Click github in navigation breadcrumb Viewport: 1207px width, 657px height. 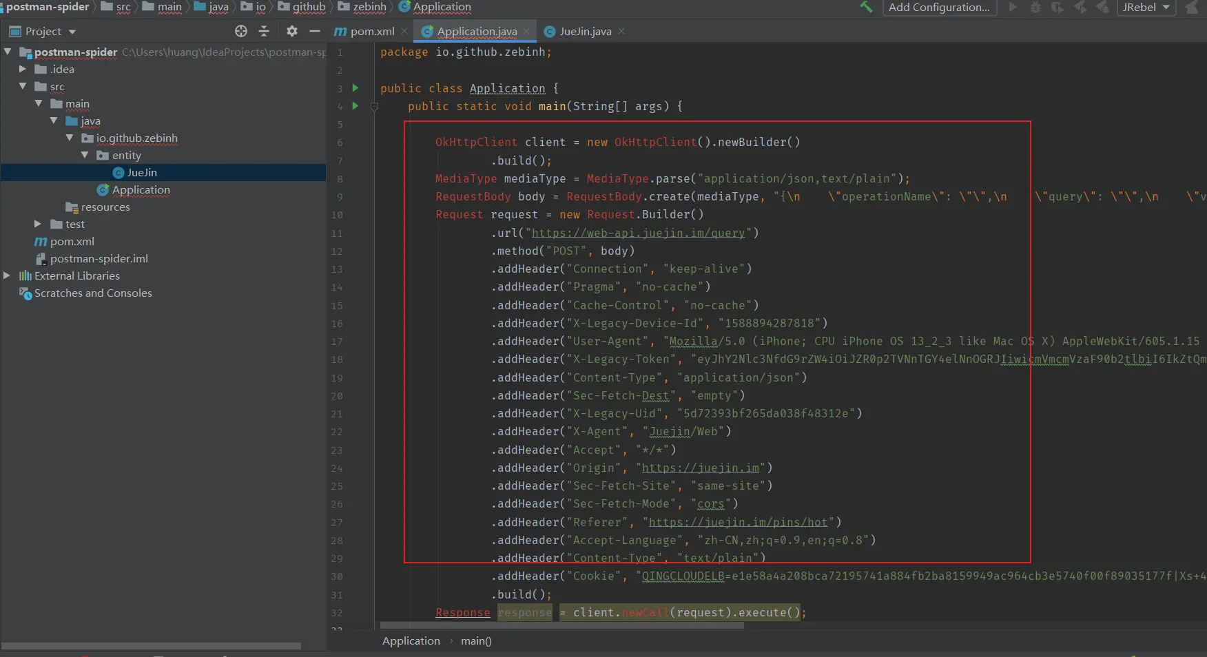click(x=309, y=7)
